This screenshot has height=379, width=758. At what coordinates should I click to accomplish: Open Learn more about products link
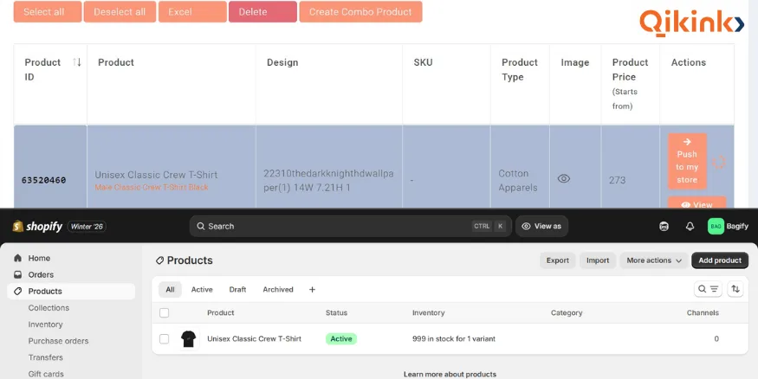tap(450, 374)
